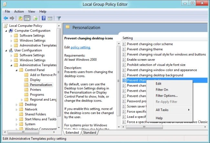Click the Setting column header
This screenshot has height=143, width=210.
pyautogui.click(x=164, y=38)
